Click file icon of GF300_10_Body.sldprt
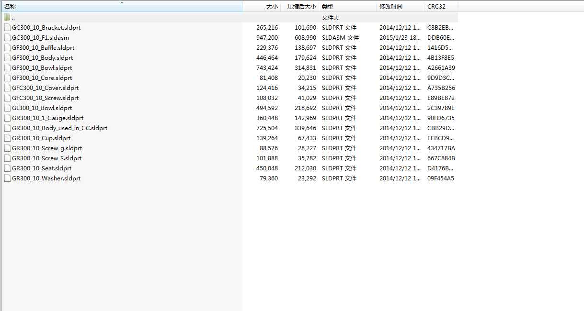Screen dimensions: 584x311 pyautogui.click(x=7, y=57)
